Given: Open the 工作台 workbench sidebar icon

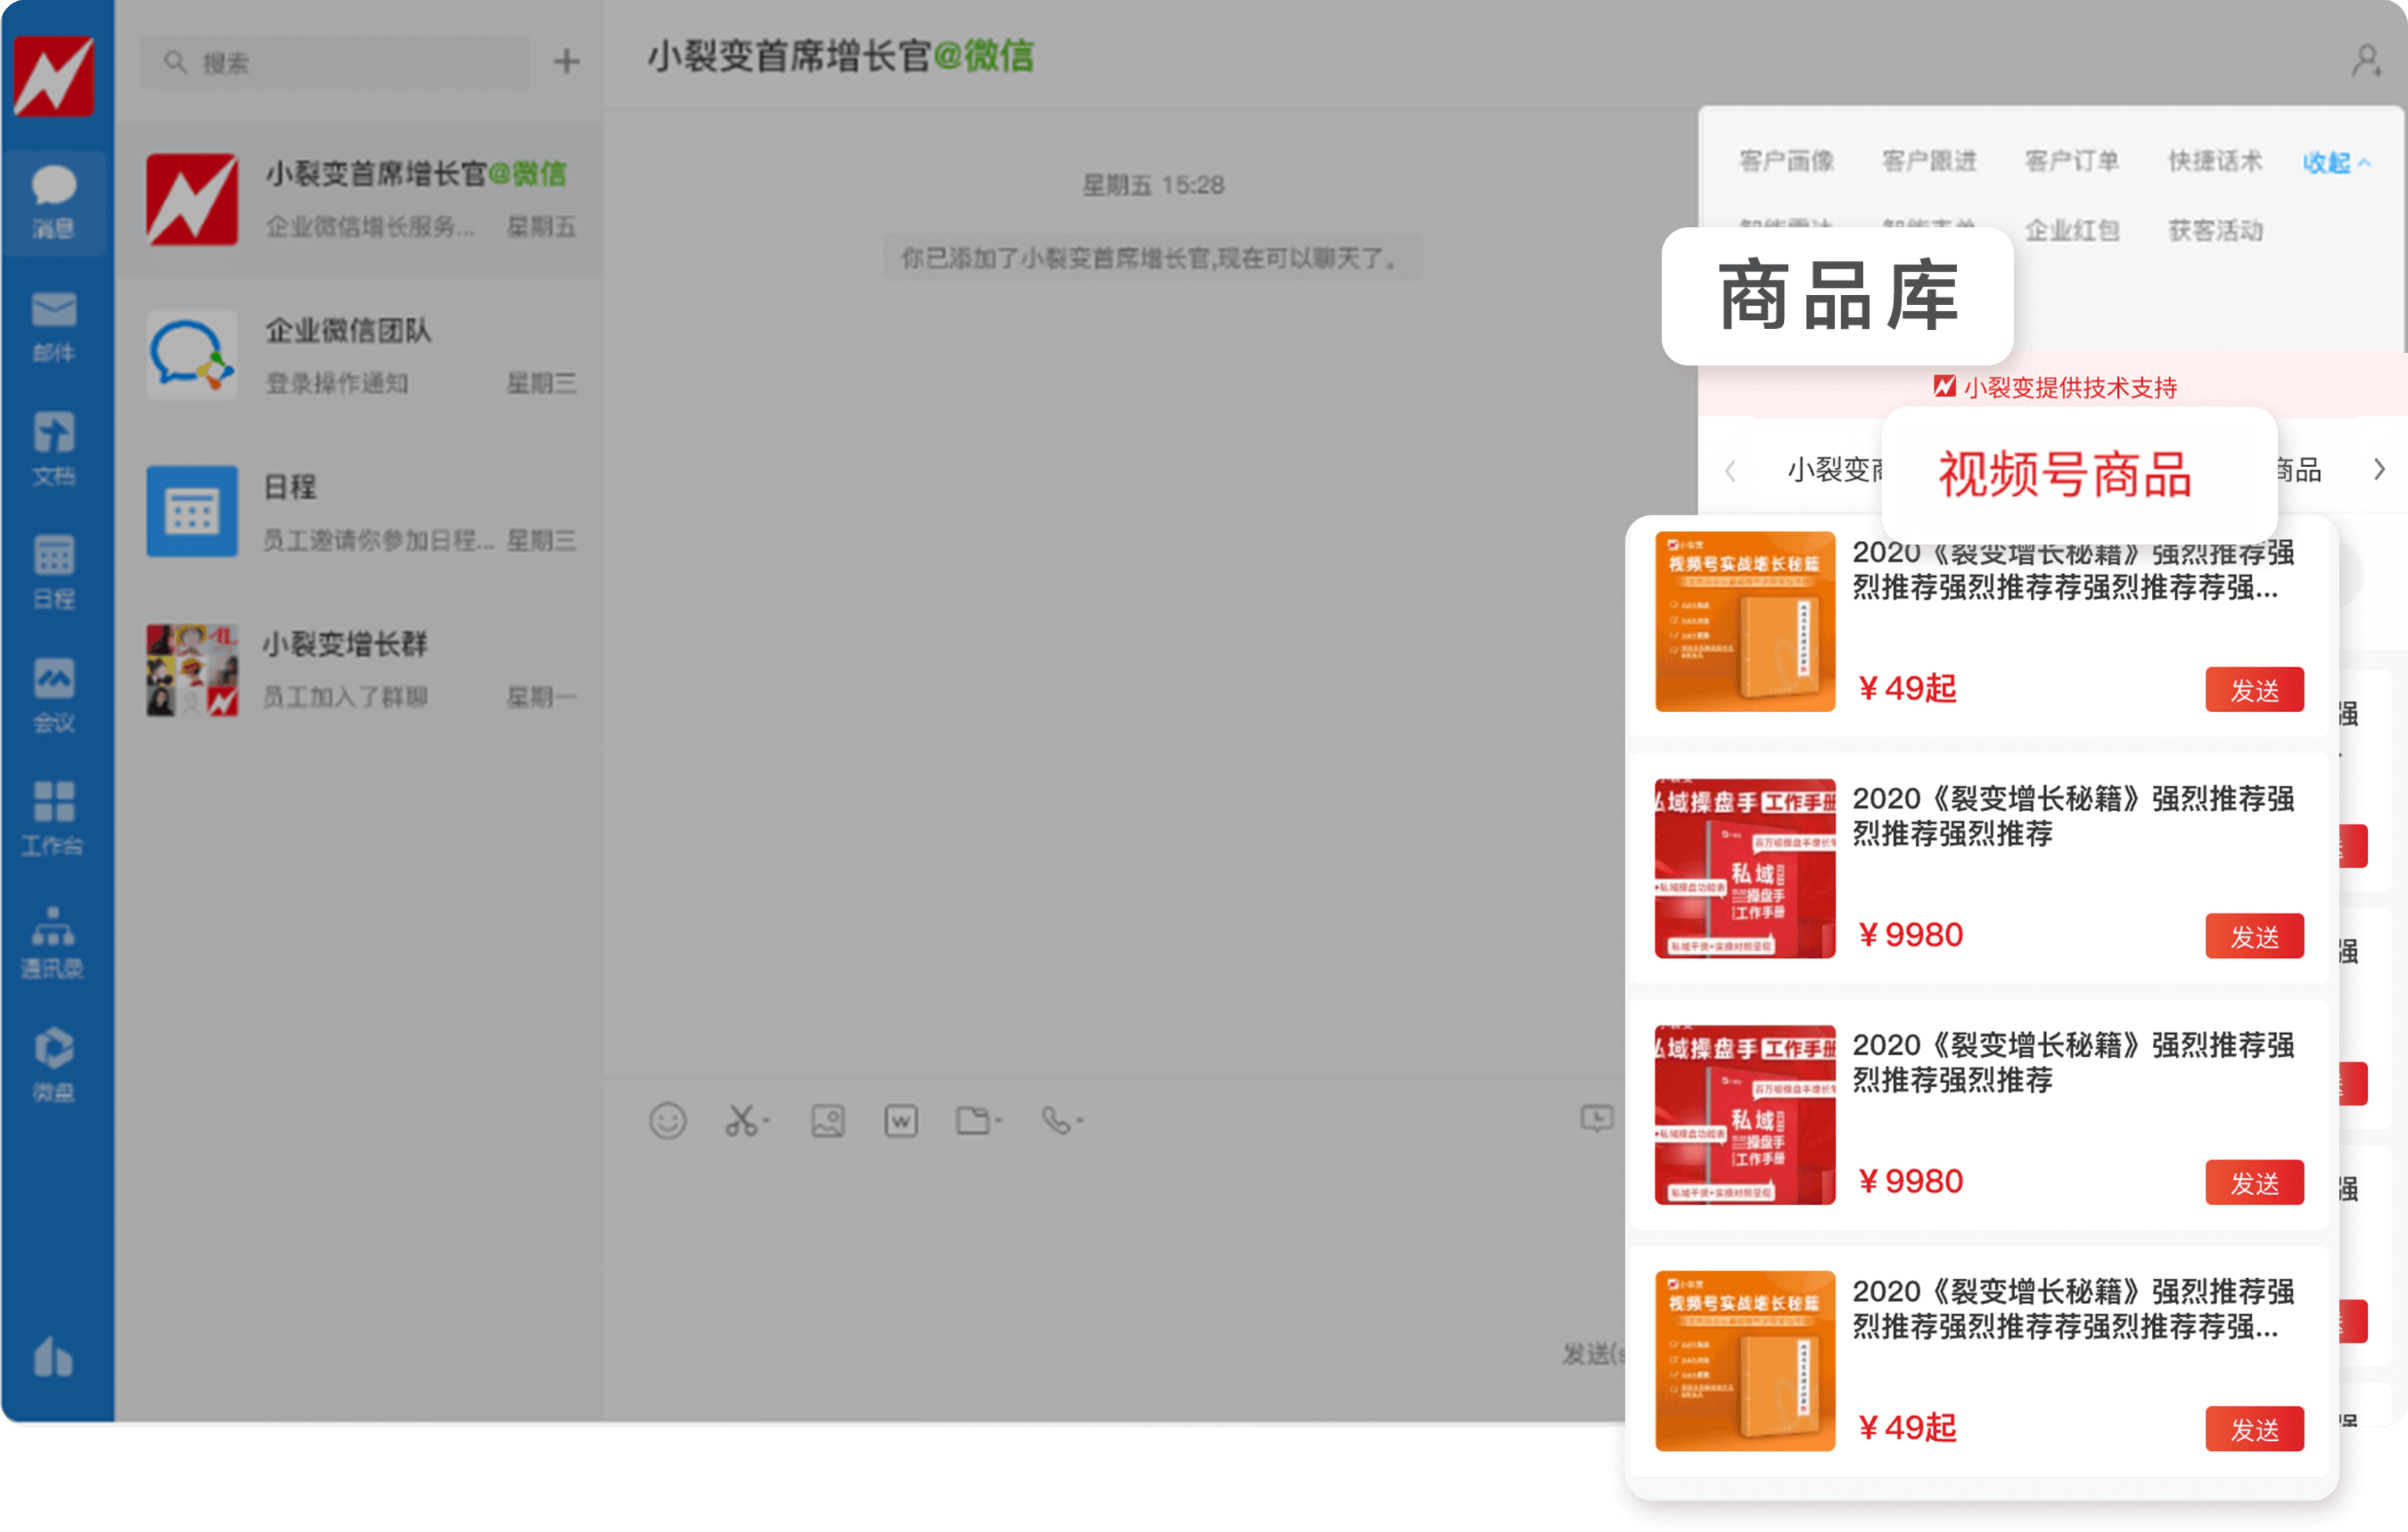Looking at the screenshot, I should 54,819.
